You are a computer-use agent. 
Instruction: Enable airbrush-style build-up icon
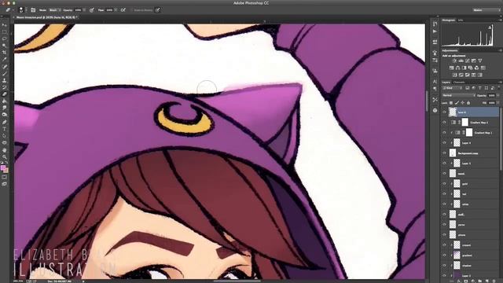123,10
